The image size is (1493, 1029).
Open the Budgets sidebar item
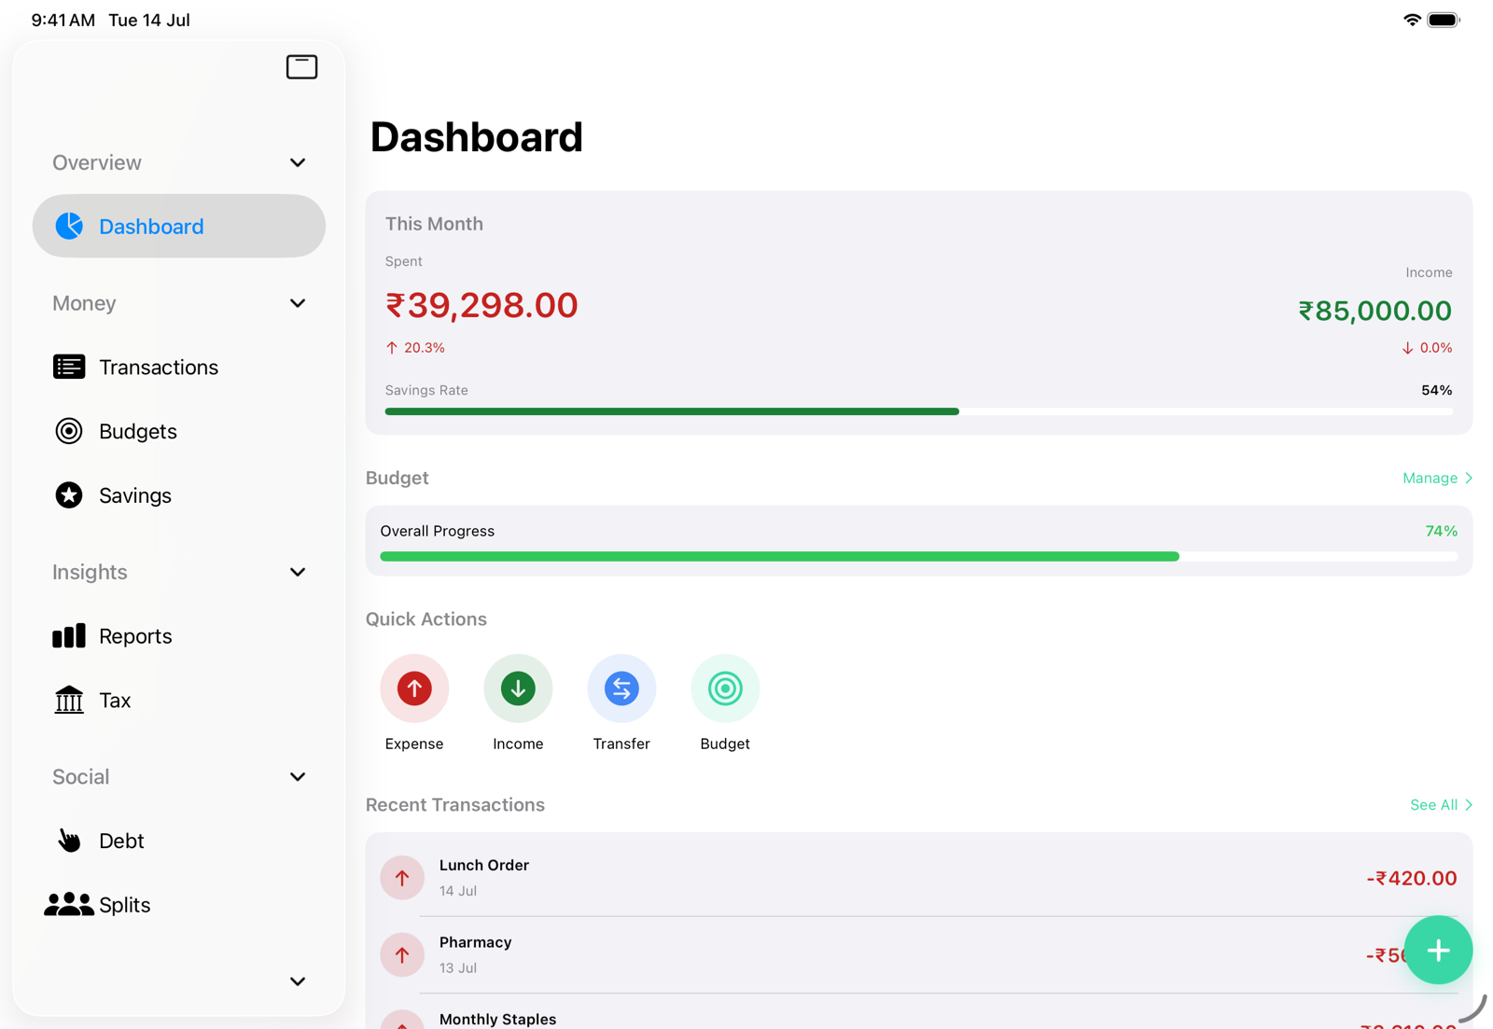point(179,431)
